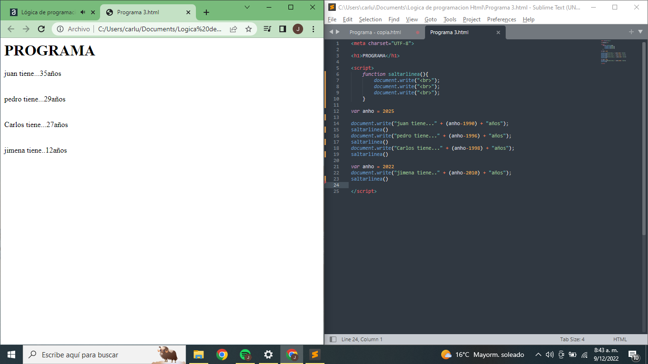This screenshot has height=364, width=648.
Task: Click 'var anho = 2025' code line
Action: point(372,111)
